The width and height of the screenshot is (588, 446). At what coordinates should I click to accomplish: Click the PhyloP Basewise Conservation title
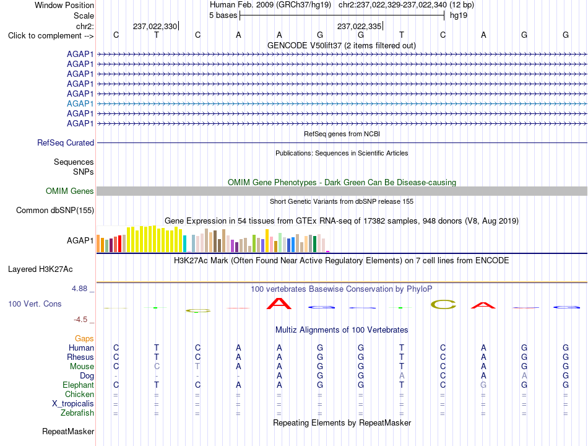341,289
